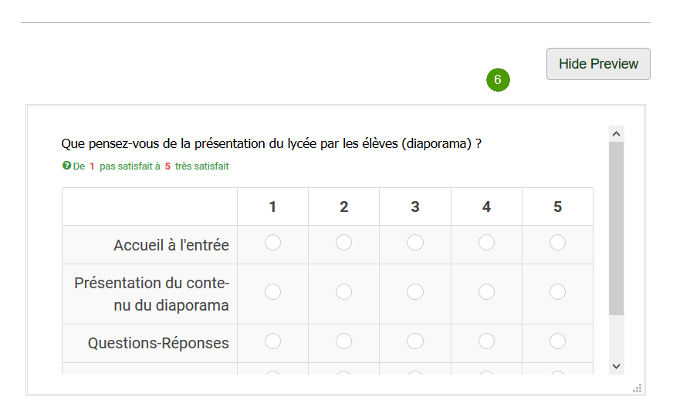
Task: Mark rating 1 for Questions-Réponses
Action: (x=272, y=341)
